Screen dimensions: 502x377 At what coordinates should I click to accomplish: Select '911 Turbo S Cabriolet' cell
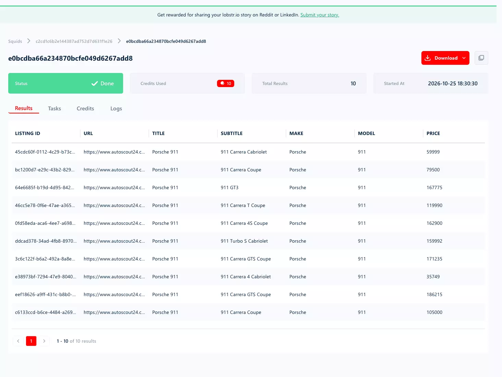point(244,241)
